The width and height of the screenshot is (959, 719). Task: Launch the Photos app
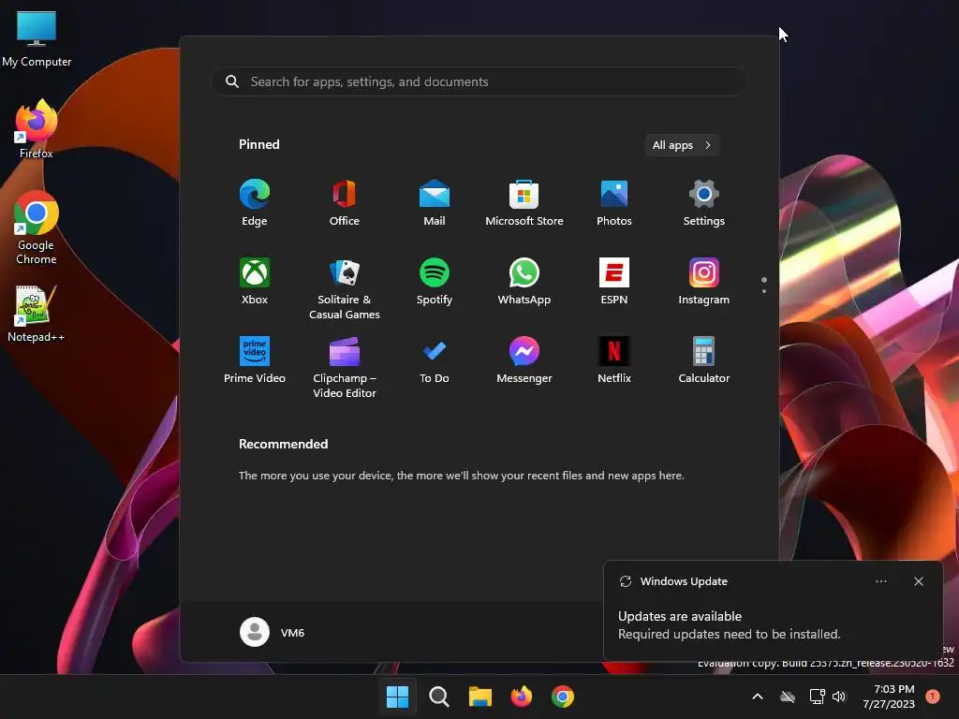click(614, 203)
